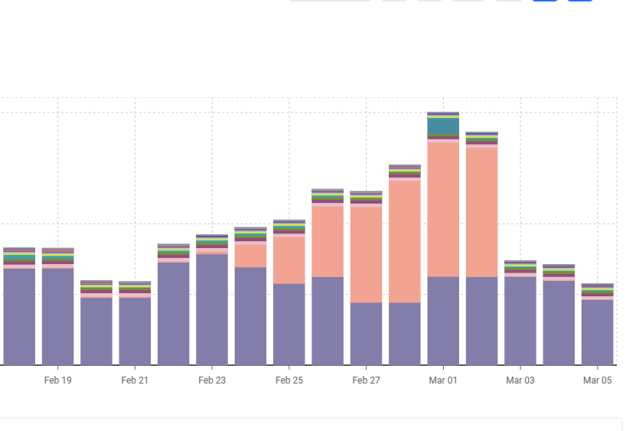Viewport: 639px width, 431px height.
Task: Click the Mar 05 x-axis date label
Action: (597, 380)
